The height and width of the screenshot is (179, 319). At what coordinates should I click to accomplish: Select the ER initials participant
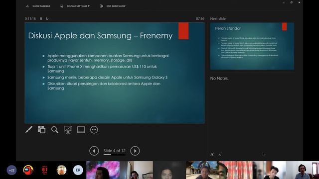78,170
